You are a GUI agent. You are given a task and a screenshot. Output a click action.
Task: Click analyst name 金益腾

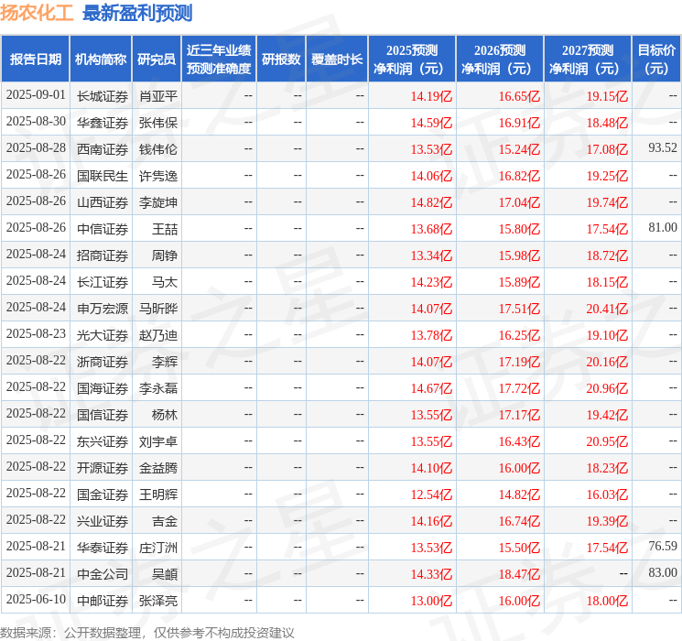pyautogui.click(x=158, y=468)
